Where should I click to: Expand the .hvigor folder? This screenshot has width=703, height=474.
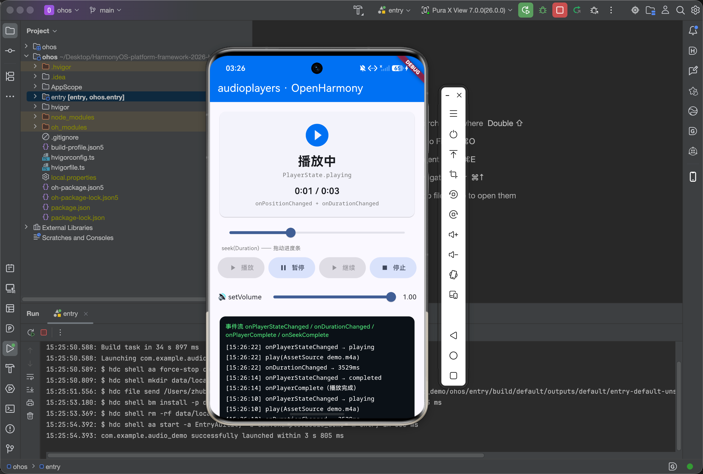[x=35, y=67]
